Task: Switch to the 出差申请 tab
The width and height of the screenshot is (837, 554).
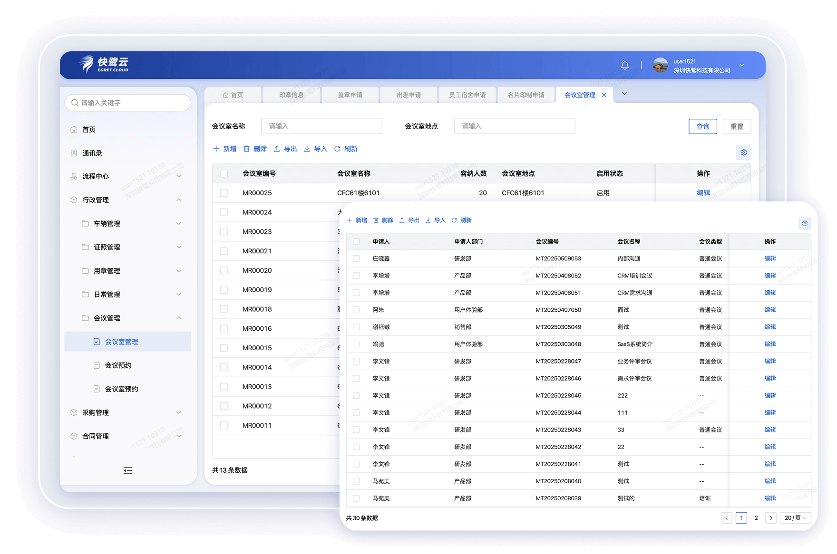Action: pyautogui.click(x=409, y=95)
